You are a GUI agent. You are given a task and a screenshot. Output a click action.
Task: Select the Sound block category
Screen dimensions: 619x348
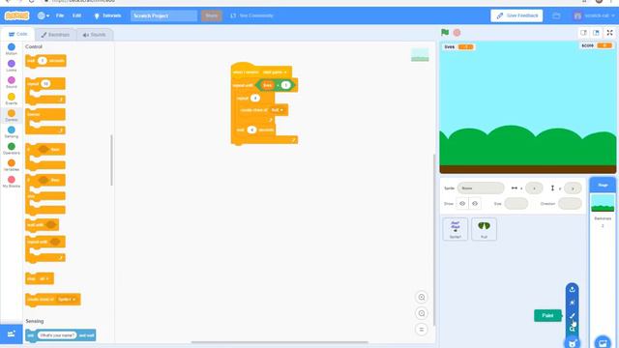pos(12,82)
